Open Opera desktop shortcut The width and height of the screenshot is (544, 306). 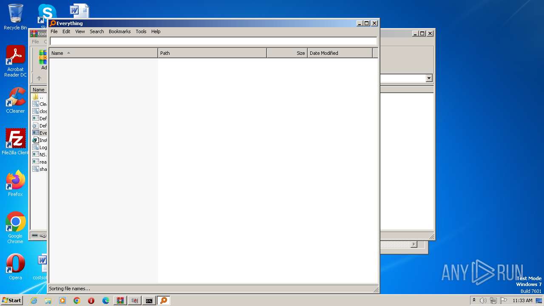point(15,267)
